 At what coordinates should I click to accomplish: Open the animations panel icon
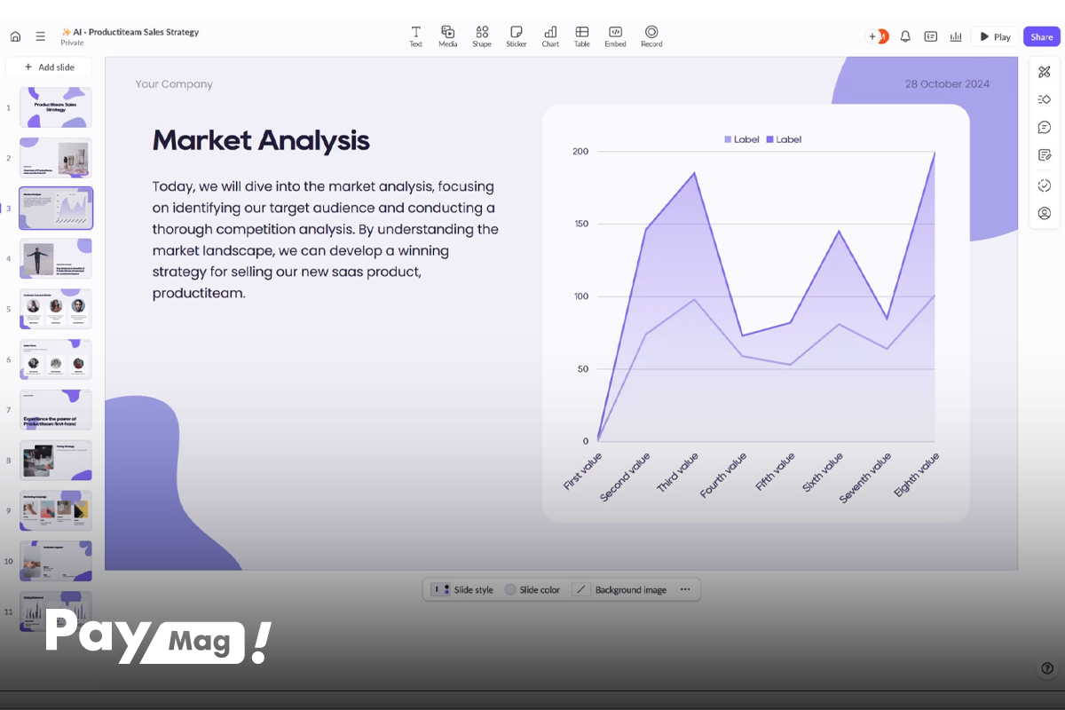pyautogui.click(x=1045, y=99)
